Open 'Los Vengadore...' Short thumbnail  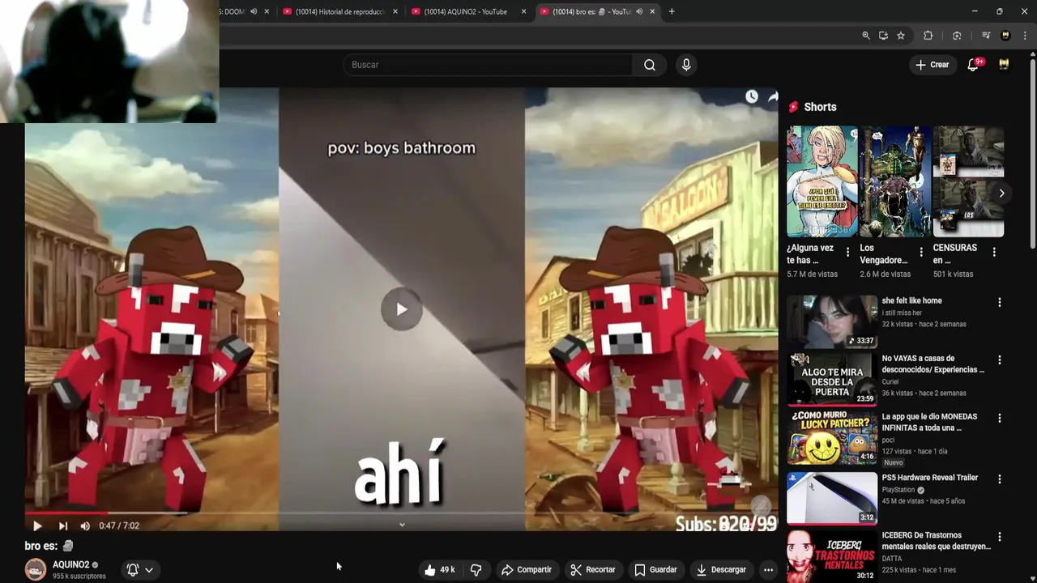point(895,181)
